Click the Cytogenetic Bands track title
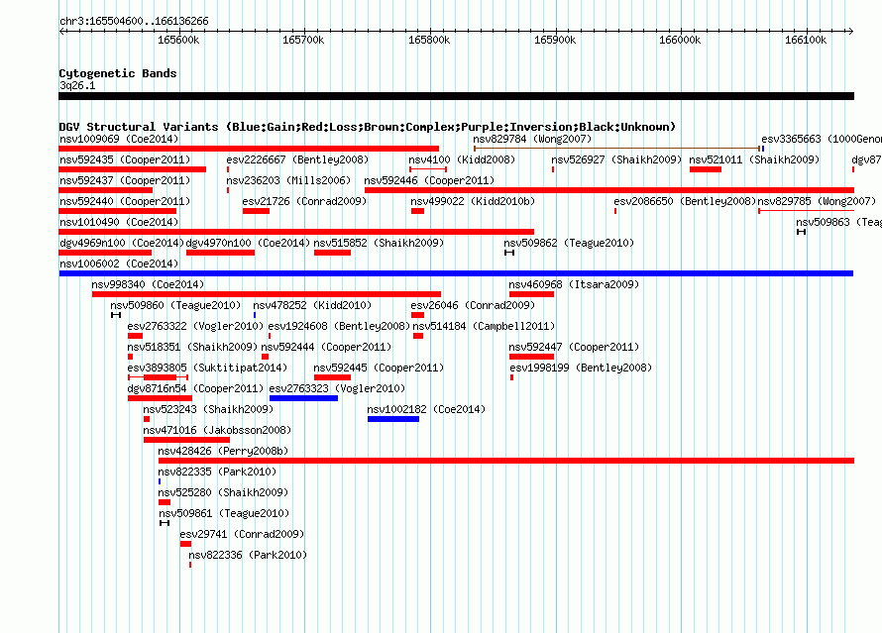Image resolution: width=882 pixels, height=633 pixels. click(x=118, y=73)
